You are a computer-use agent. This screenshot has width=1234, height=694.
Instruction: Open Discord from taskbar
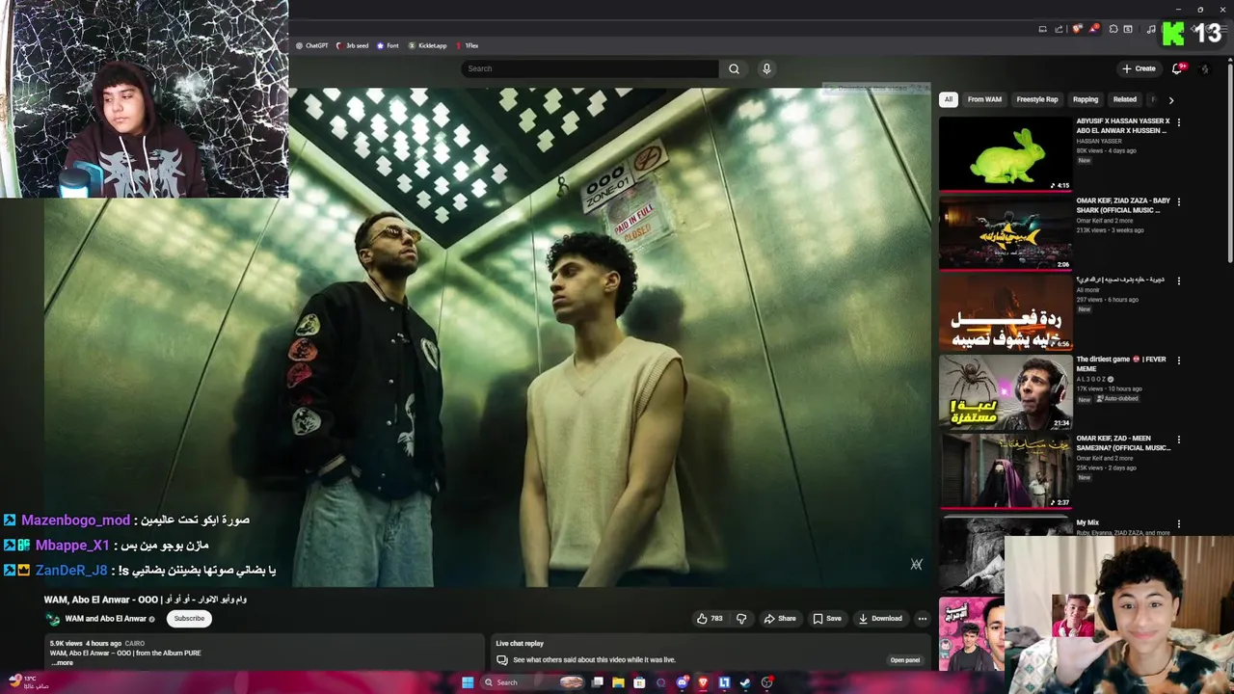(x=683, y=682)
